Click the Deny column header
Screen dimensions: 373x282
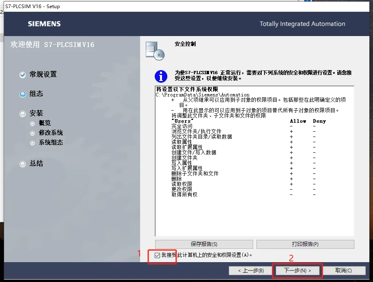[x=319, y=121]
